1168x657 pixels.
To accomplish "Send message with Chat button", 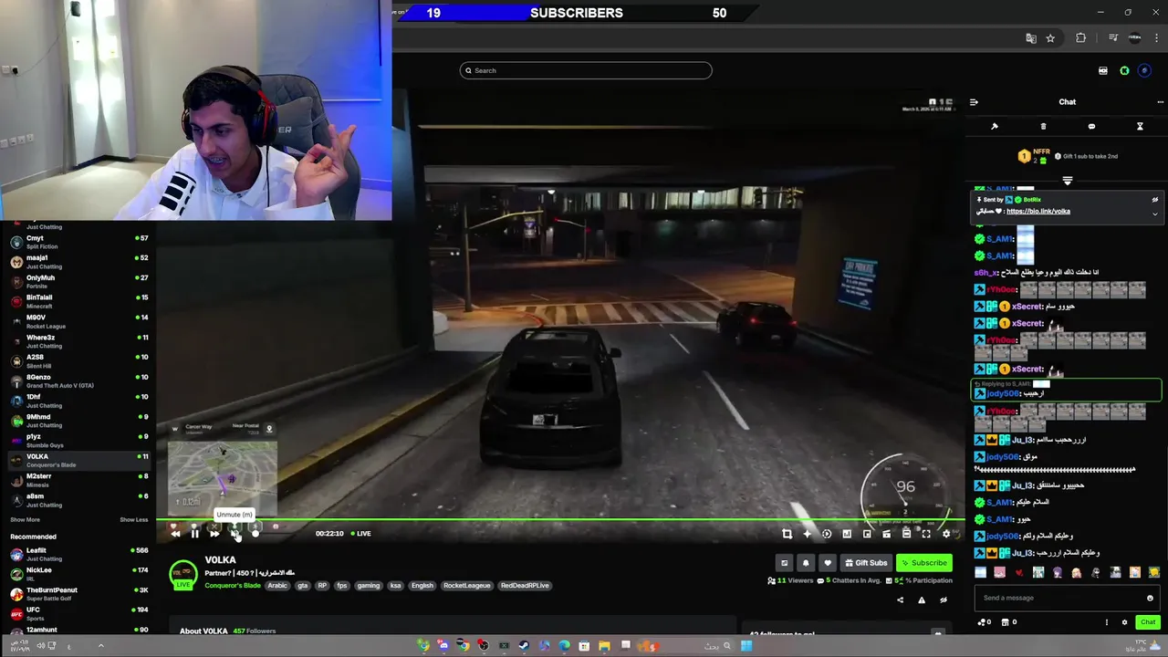I will [x=1148, y=622].
